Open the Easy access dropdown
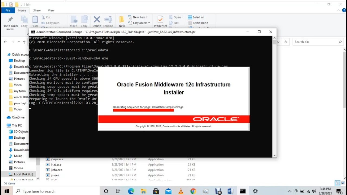 pos(139,23)
